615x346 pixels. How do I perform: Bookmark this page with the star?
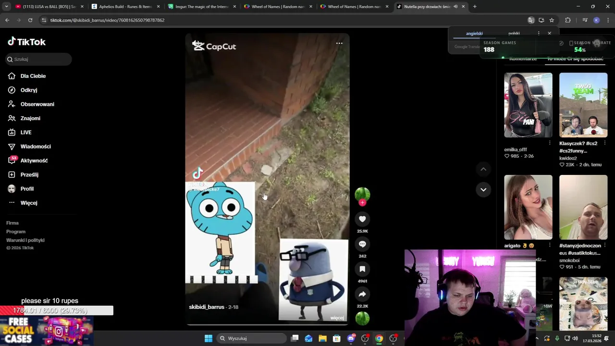coord(552,20)
